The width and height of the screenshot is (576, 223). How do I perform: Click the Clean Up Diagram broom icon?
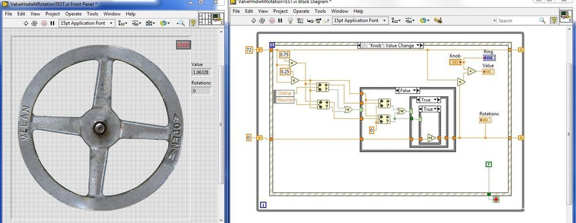[438, 21]
